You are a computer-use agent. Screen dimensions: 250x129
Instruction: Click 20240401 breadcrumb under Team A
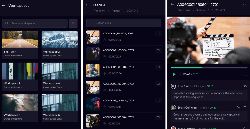133,11
